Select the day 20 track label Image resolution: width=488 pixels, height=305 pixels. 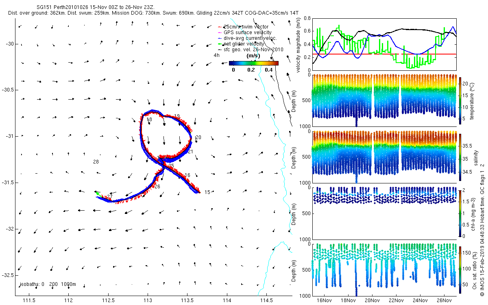tap(198, 137)
